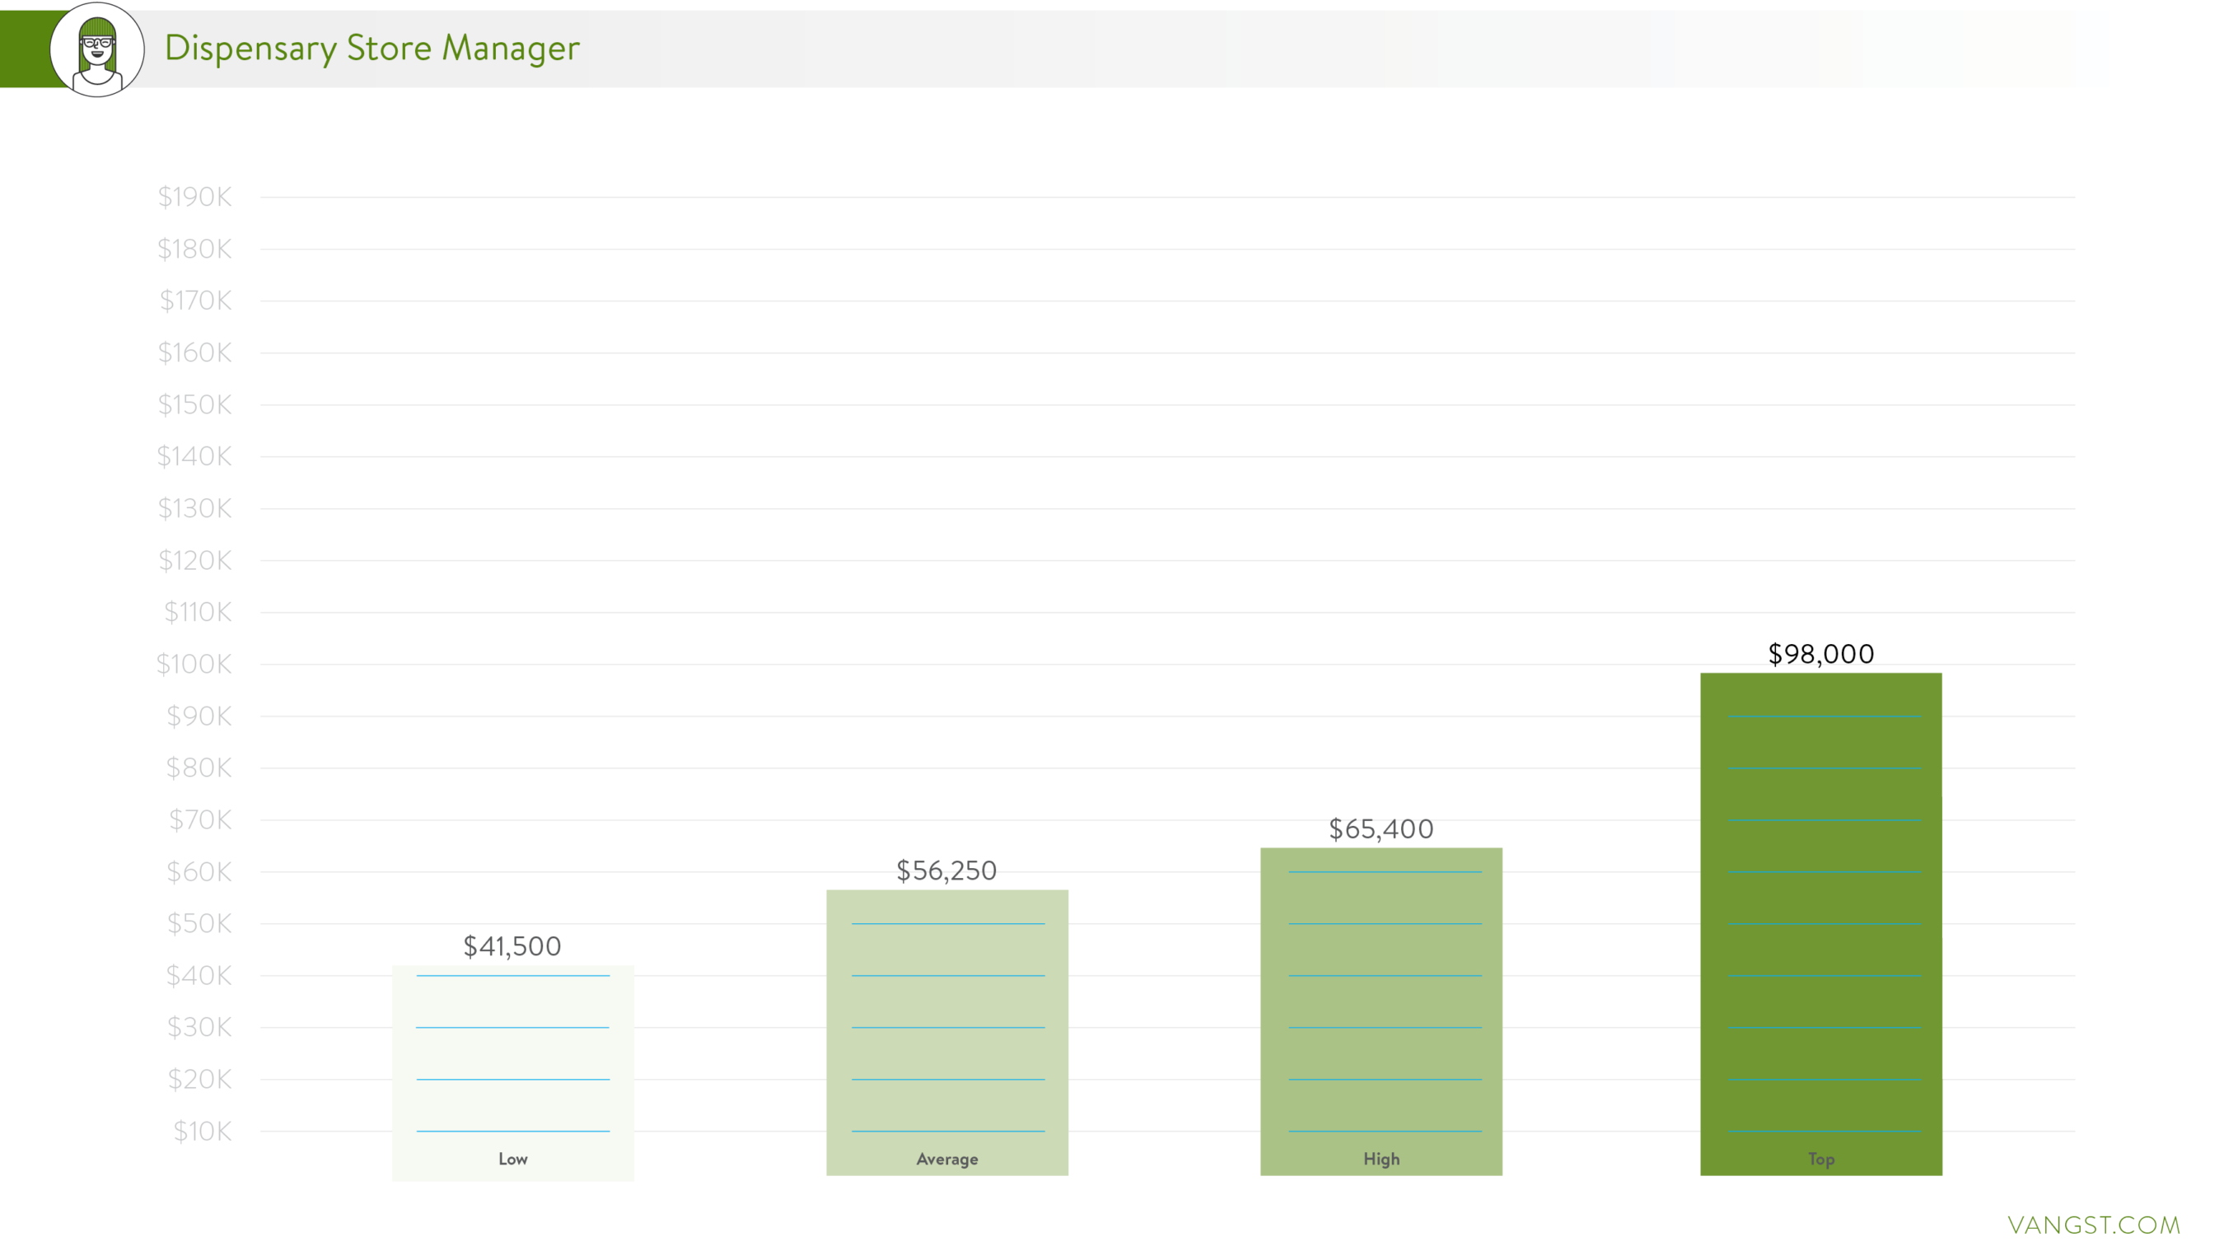Screen dimensions: 2224x1251
Task: Click the Low category label
Action: [x=513, y=1159]
